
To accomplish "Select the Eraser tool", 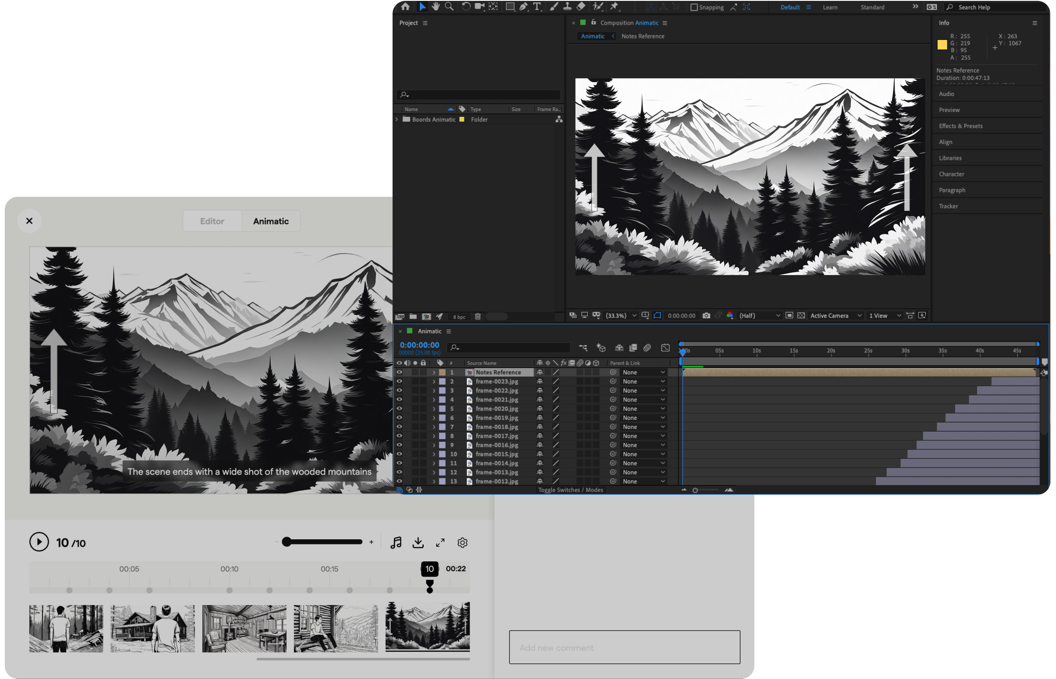I will coord(581,6).
